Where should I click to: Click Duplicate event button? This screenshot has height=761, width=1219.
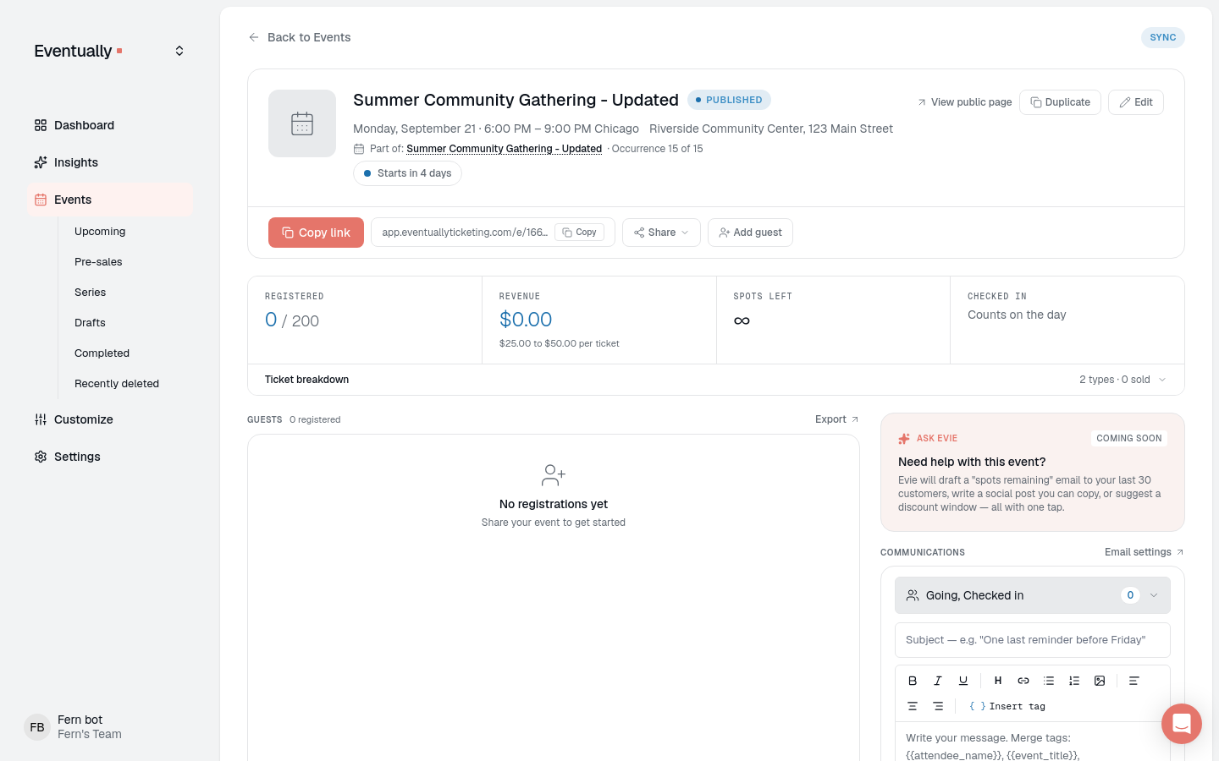(1060, 102)
